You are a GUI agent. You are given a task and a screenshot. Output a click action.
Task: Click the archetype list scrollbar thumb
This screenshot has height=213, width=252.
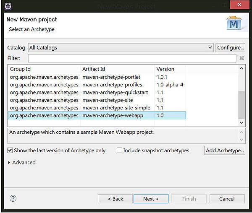241,105
